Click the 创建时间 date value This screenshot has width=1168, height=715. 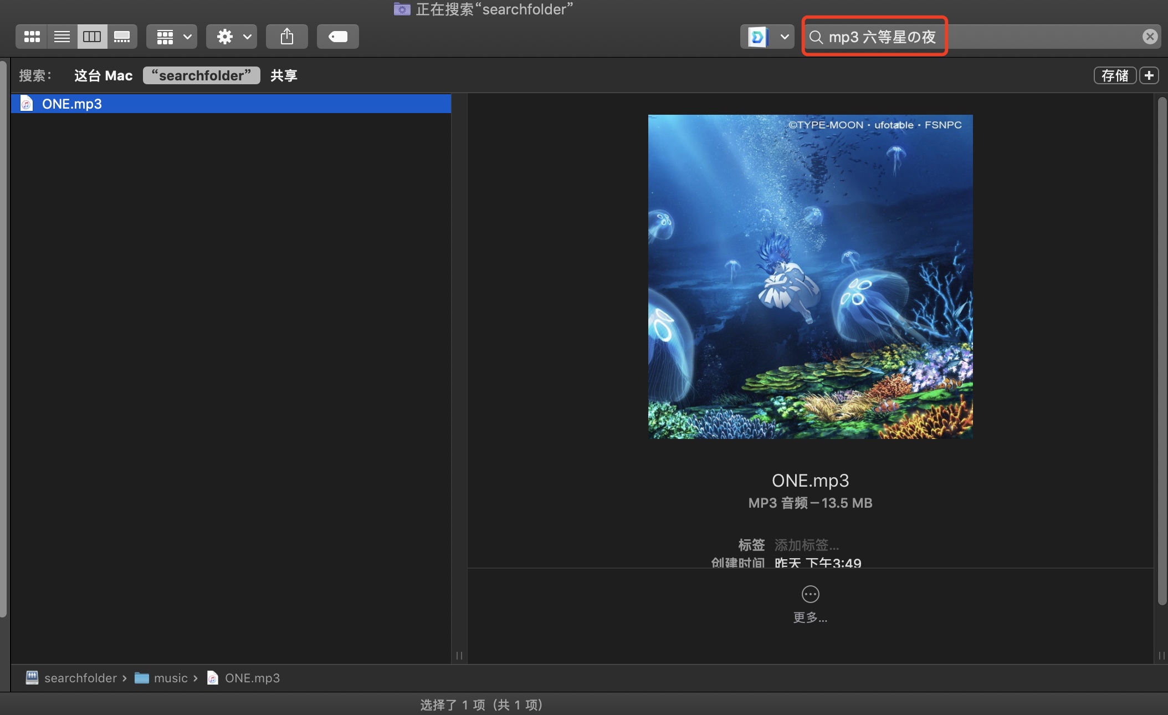pos(818,563)
